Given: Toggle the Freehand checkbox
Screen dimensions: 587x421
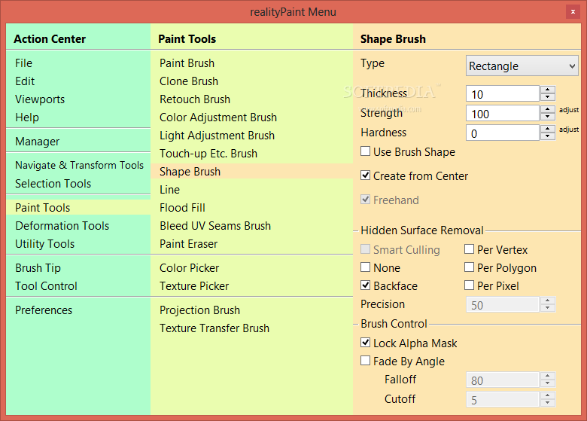Looking at the screenshot, I should (366, 200).
